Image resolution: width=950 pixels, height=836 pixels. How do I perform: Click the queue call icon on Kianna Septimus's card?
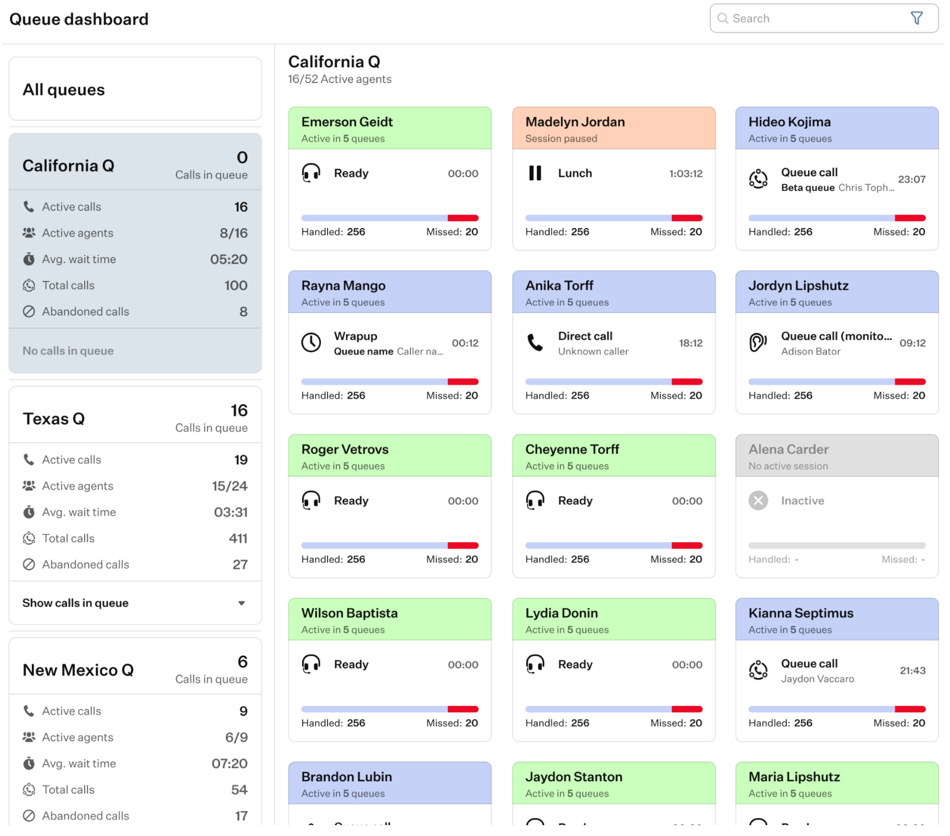coord(758,670)
